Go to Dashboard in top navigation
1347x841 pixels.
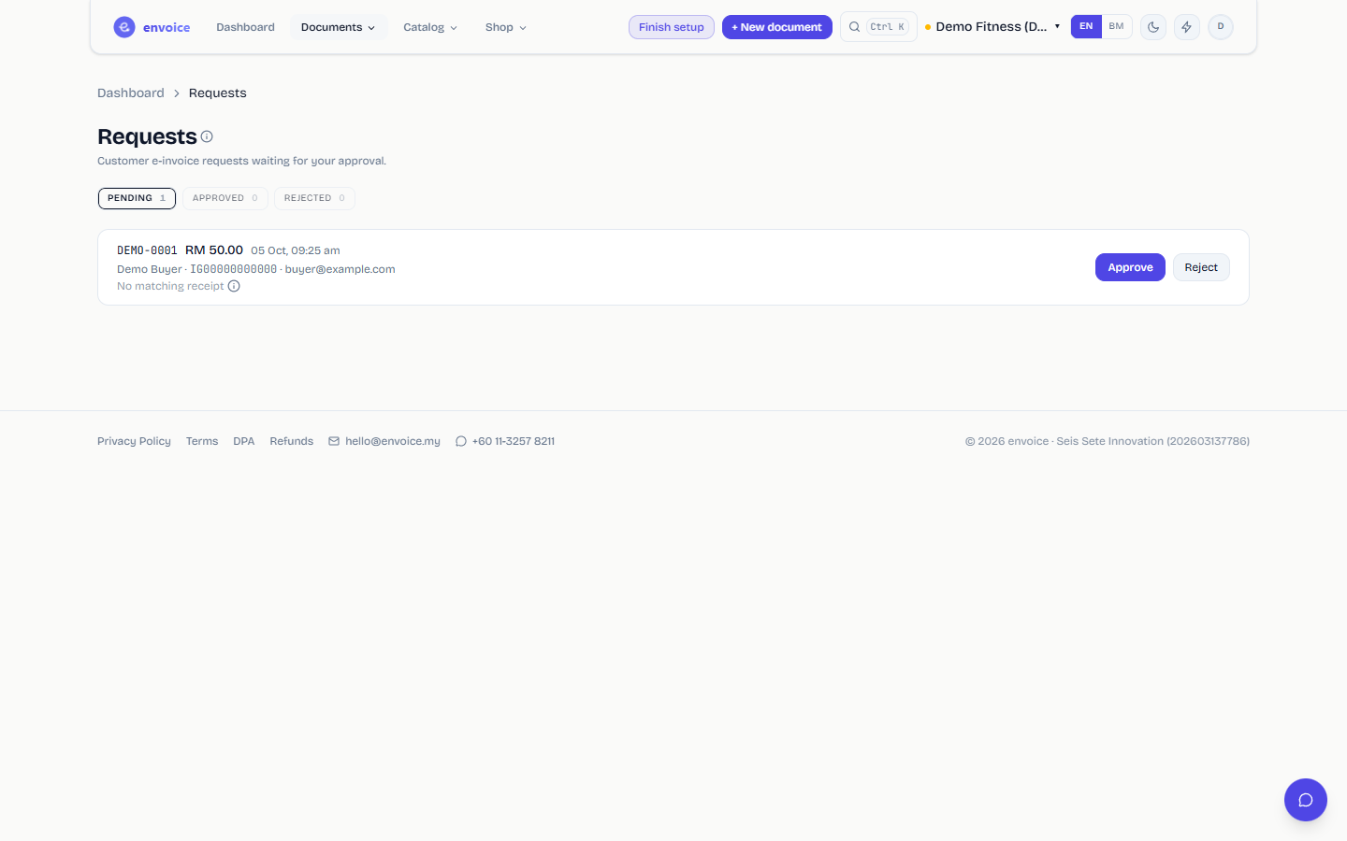(245, 27)
